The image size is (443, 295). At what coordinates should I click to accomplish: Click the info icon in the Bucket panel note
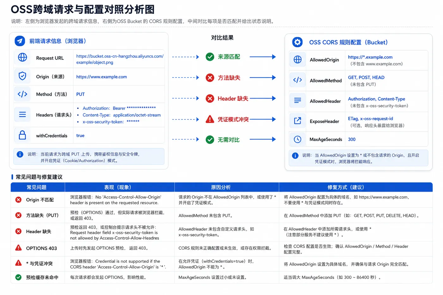click(295, 156)
